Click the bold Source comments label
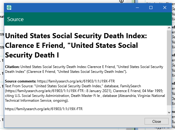The width and height of the screenshot is (175, 130). (x=20, y=81)
